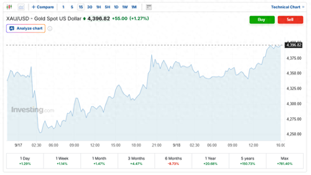This screenshot has width=311, height=175.
Task: Click the red Sell button
Action: pos(291,19)
